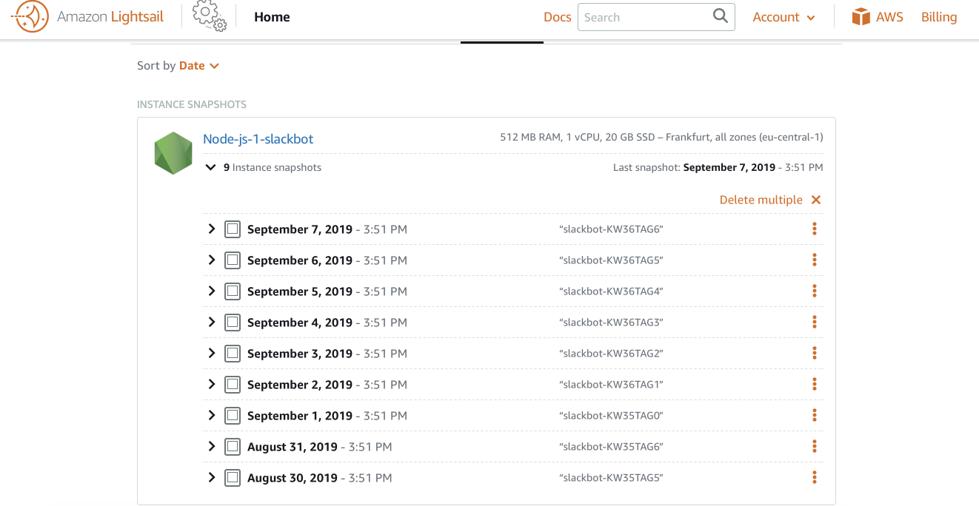Click the "INSTANCE SNAPSHOTS" section heading

point(192,104)
